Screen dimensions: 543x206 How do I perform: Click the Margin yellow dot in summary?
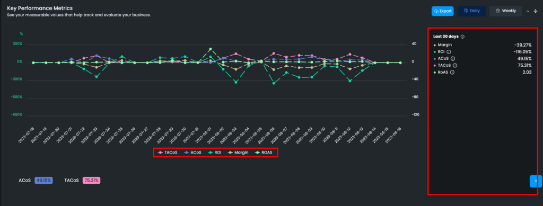(x=435, y=45)
